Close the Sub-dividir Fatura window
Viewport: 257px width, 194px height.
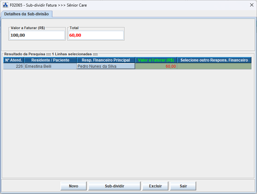click(x=251, y=5)
